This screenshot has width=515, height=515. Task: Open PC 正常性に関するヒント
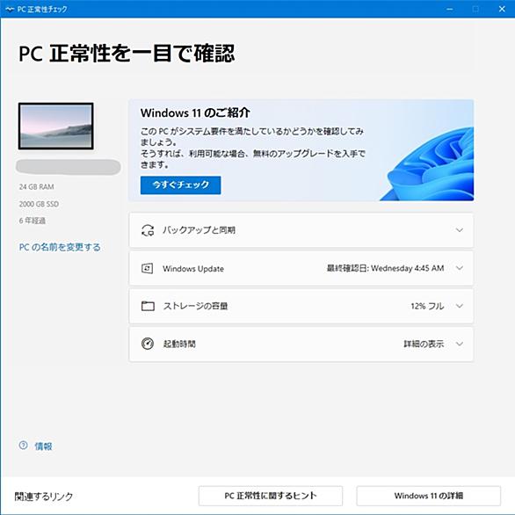coord(271,496)
